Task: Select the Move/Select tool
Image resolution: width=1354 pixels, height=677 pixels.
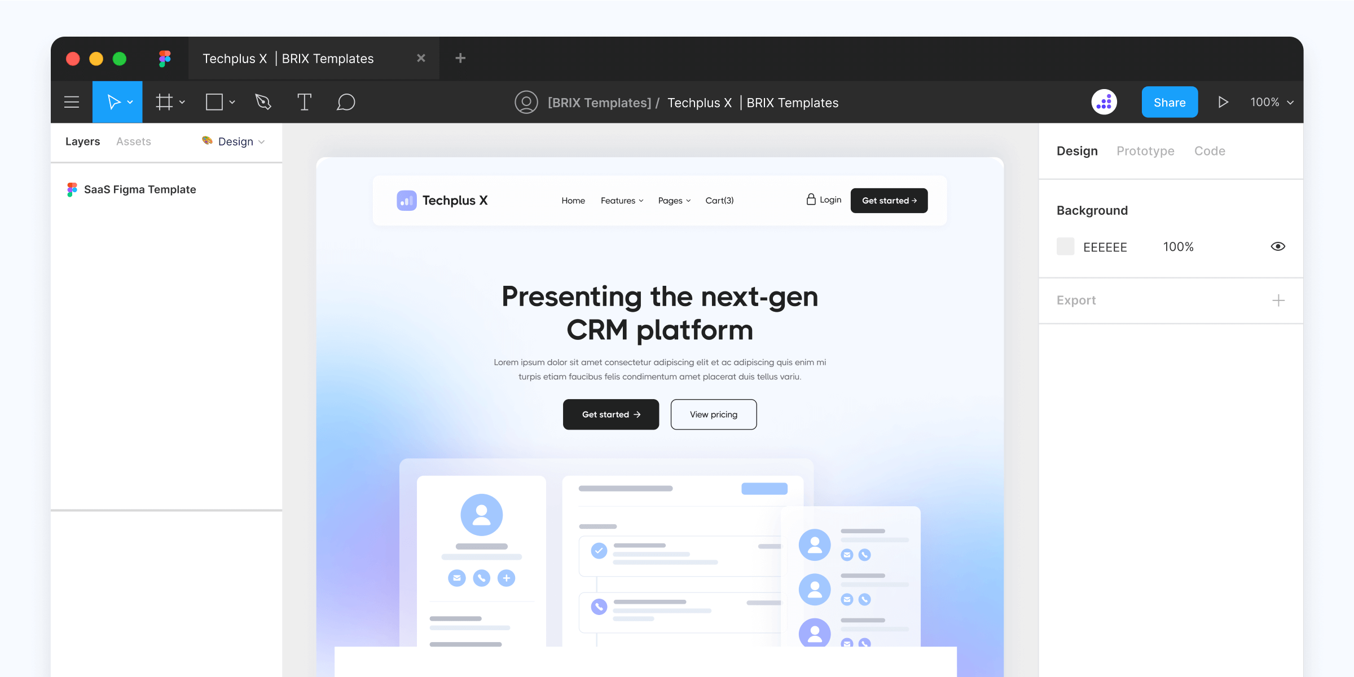Action: click(x=116, y=102)
